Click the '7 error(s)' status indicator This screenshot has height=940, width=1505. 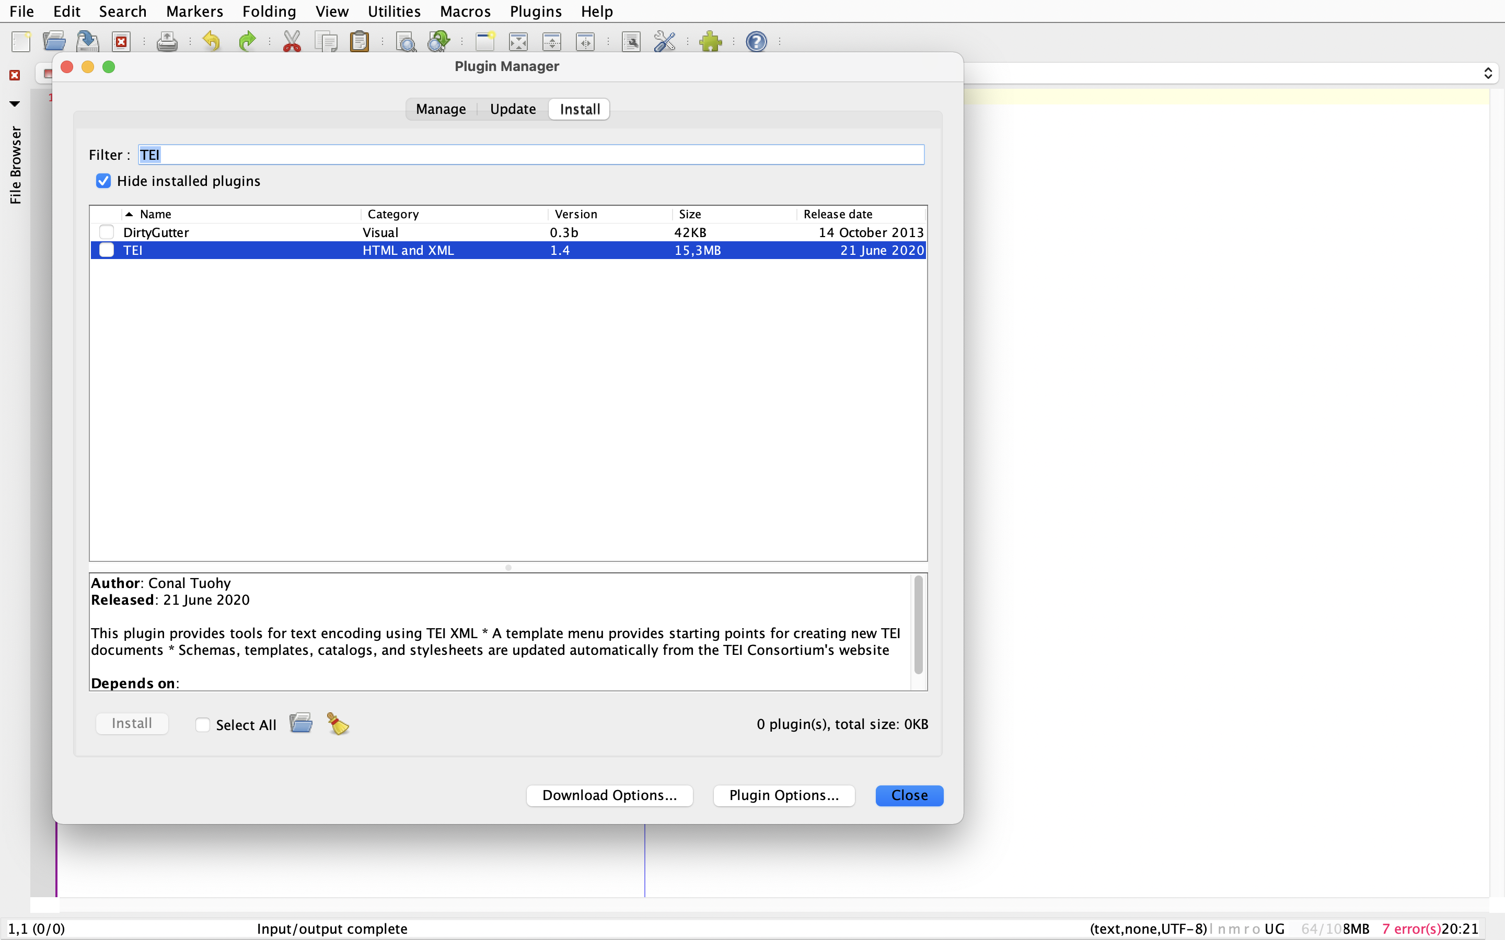[1411, 929]
